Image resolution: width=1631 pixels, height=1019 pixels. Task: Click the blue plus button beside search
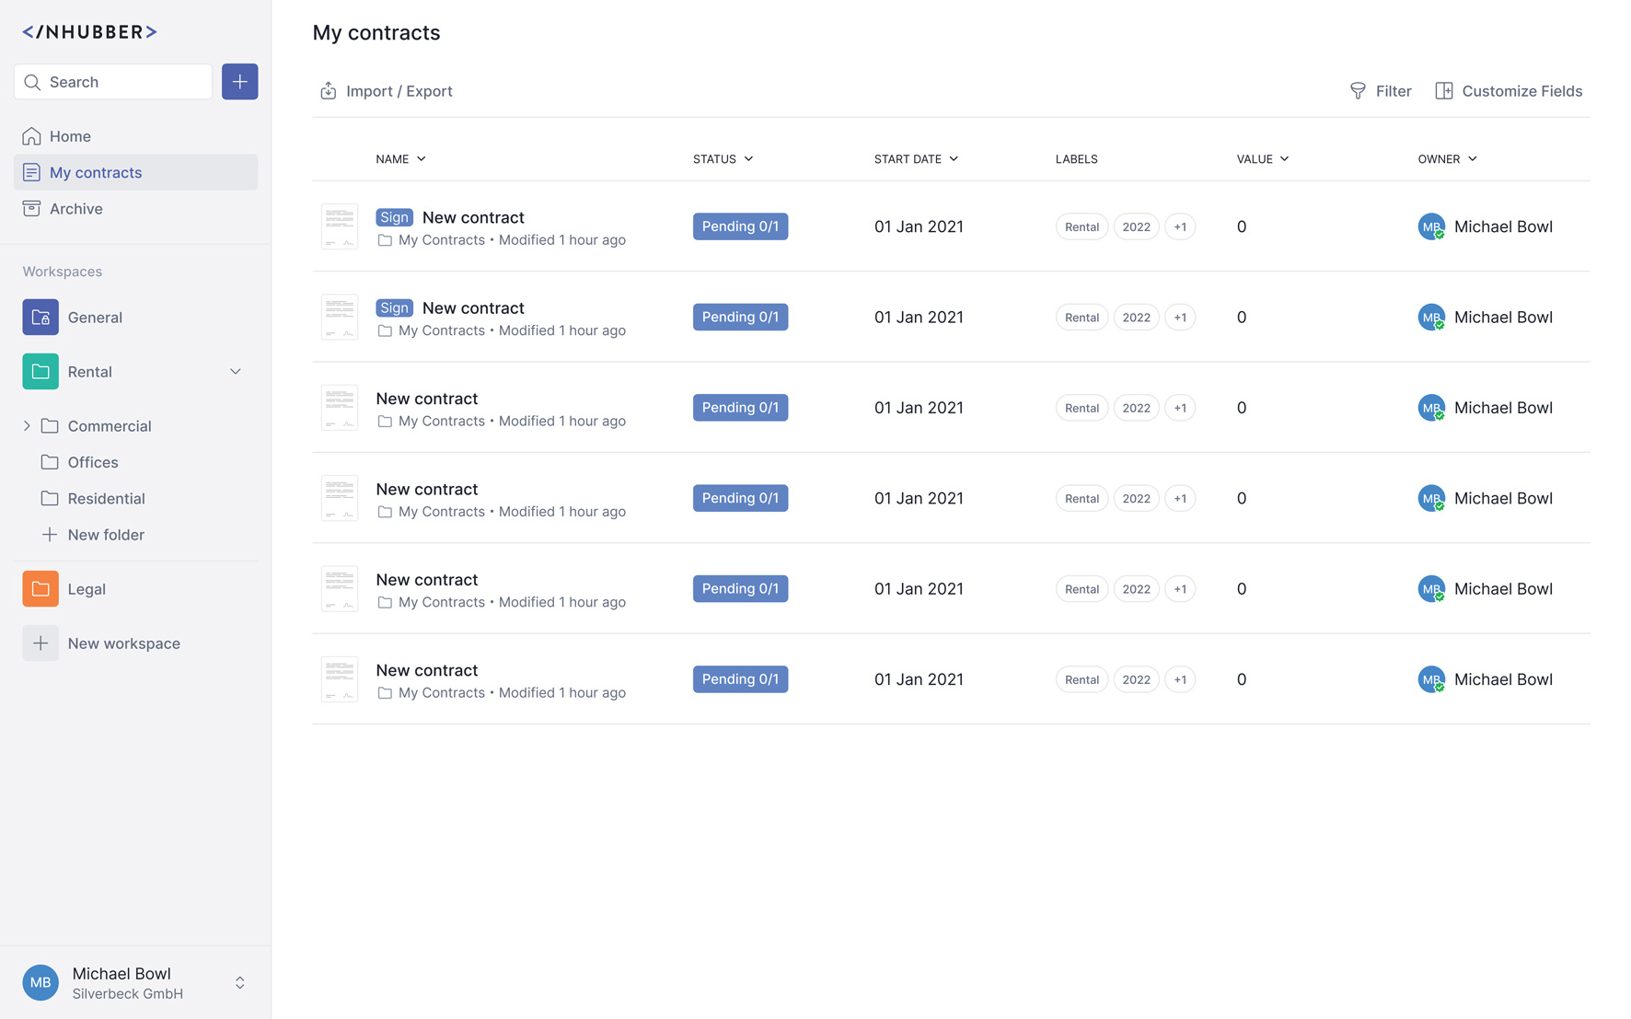239,82
